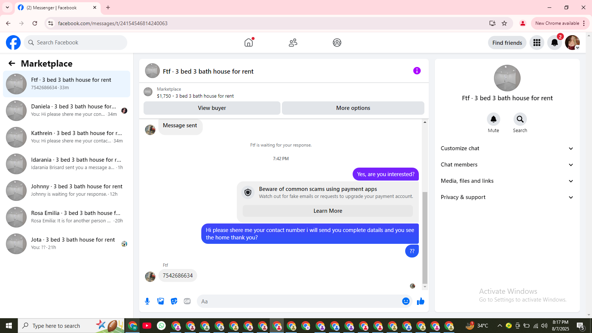Expand the Privacy & support section

click(x=507, y=197)
